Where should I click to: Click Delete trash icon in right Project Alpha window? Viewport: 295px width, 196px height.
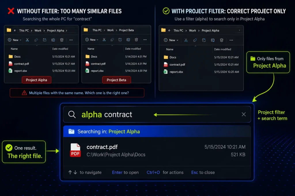(x=222, y=40)
